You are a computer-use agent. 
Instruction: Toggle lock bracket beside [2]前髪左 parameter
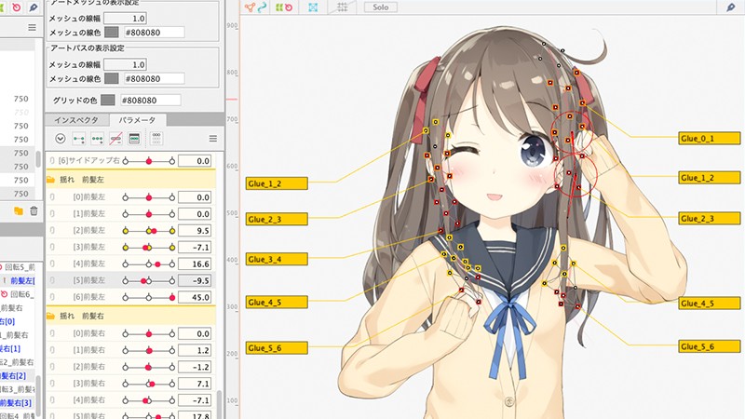pyautogui.click(x=52, y=230)
